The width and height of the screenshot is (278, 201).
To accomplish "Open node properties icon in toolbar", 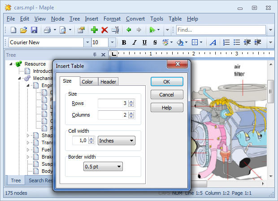I will point(81,30).
